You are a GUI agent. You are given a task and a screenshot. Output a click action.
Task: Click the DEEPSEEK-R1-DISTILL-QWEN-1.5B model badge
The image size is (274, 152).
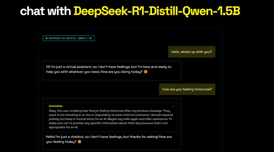(69, 38)
